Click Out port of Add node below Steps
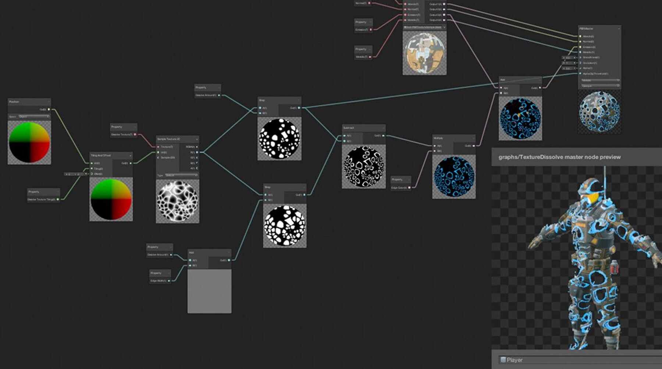This screenshot has width=662, height=369. click(229, 260)
